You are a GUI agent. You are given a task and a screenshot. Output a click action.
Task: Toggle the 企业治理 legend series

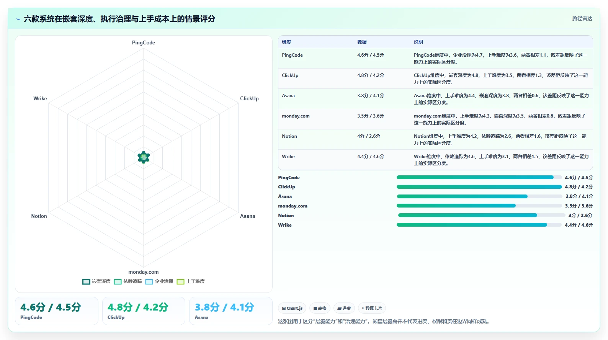[x=159, y=281]
